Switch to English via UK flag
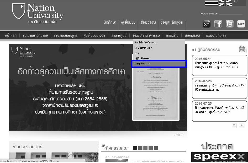Screen dimensions: 248x163 point(225,2)
